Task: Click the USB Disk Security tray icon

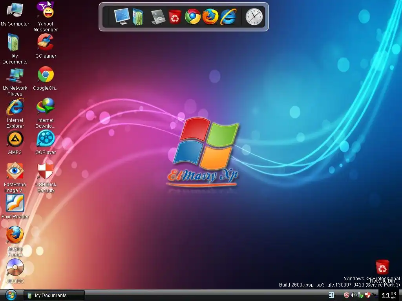Action: (x=367, y=295)
